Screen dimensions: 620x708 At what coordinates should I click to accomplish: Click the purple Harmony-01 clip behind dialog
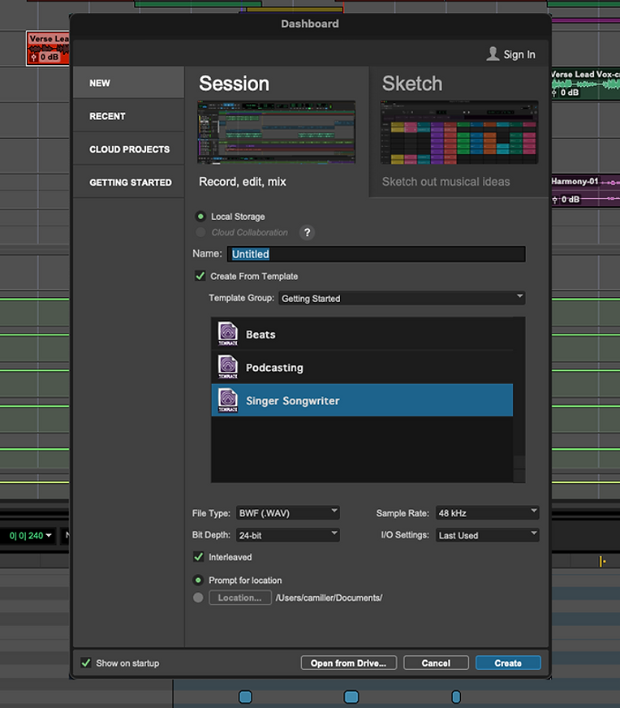[585, 191]
